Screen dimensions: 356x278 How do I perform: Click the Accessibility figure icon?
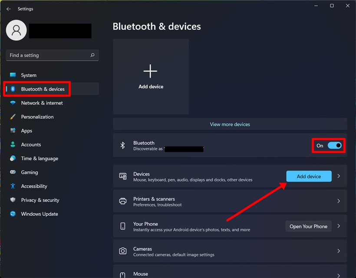pos(13,186)
